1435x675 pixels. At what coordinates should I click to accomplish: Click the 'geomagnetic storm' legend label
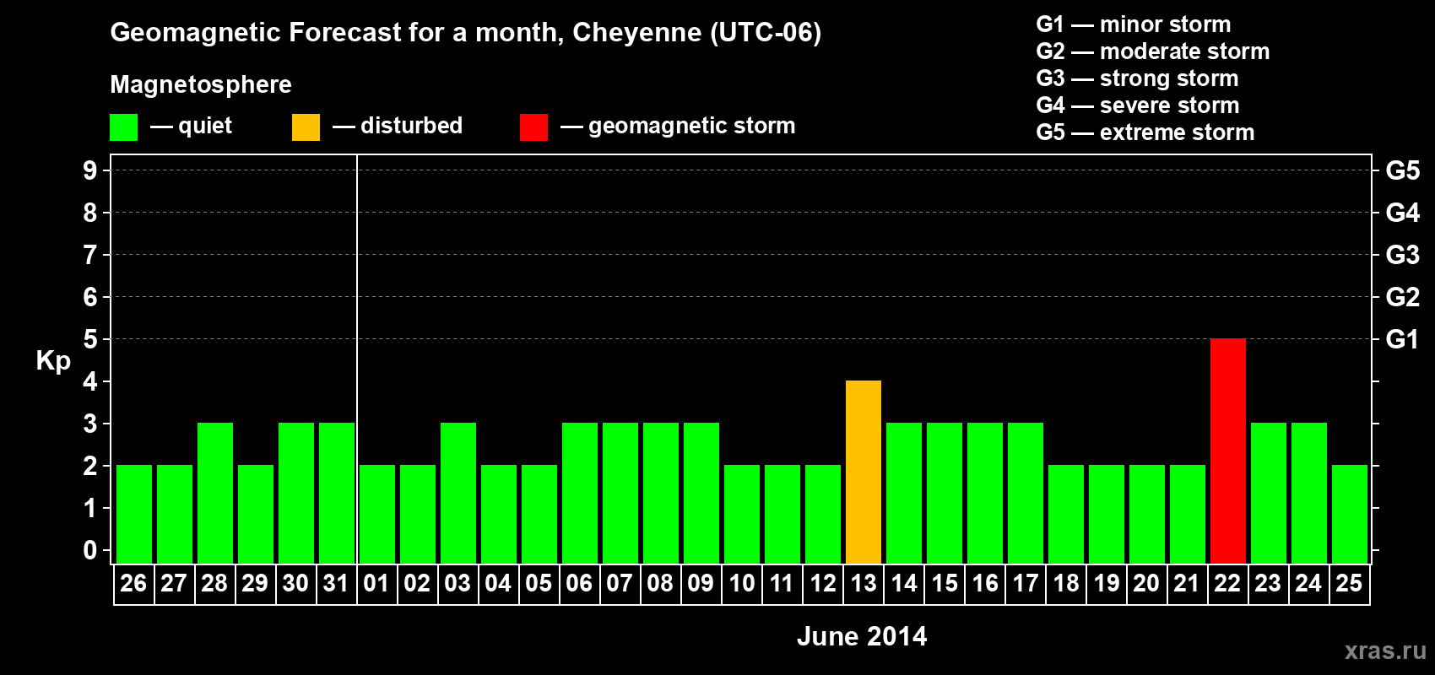tap(691, 126)
